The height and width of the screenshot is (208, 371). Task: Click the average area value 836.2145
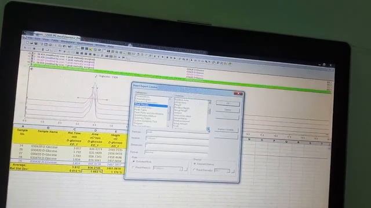[94, 168]
